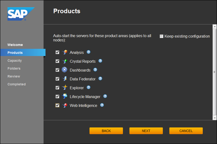
Task: Click the Lifecycle Manager product icon
Action: point(65,96)
